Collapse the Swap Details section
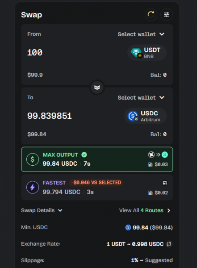 point(42,210)
